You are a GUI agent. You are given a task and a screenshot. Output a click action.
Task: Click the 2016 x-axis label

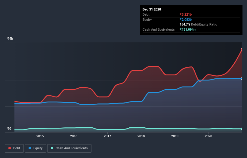(74, 136)
